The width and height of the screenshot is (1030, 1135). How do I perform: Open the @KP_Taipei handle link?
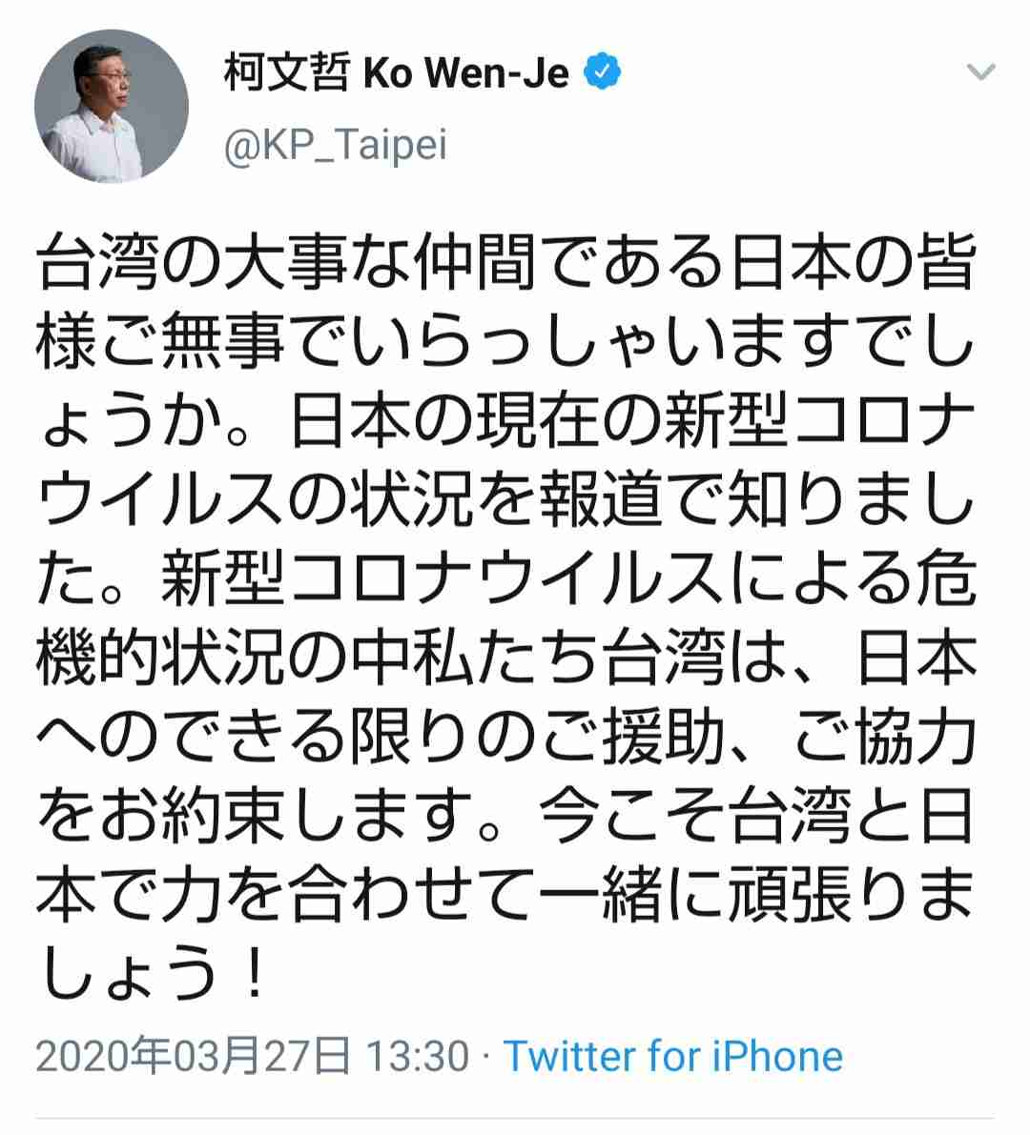[336, 145]
